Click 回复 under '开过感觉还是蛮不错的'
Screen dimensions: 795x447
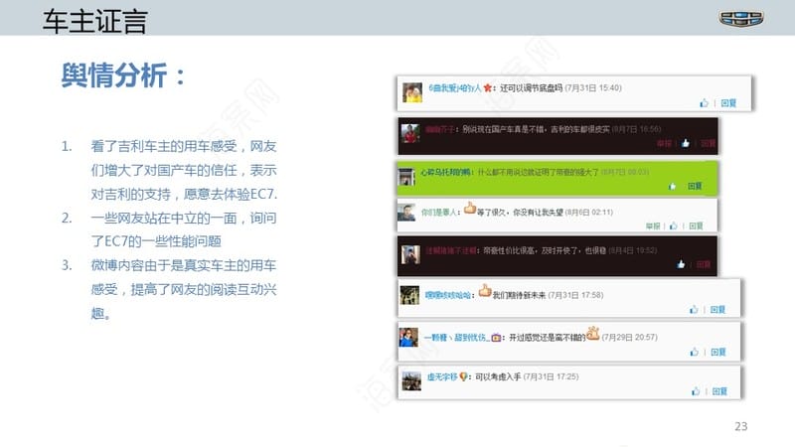pos(718,352)
